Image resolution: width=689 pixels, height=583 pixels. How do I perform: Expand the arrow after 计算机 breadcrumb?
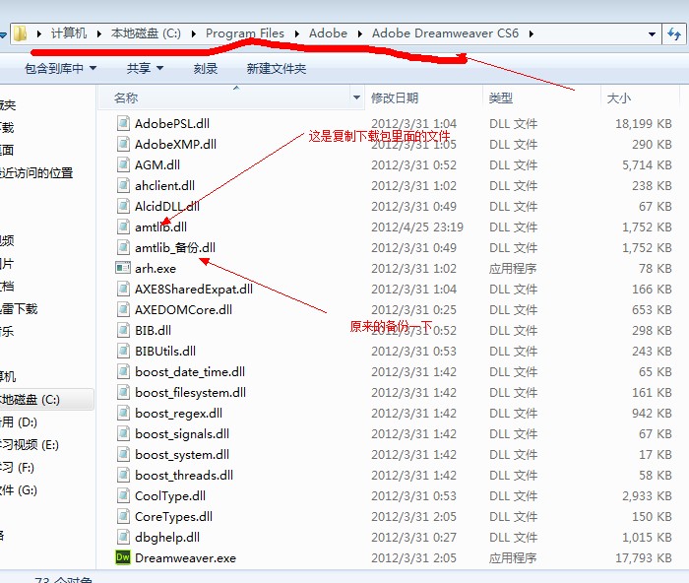pyautogui.click(x=99, y=33)
